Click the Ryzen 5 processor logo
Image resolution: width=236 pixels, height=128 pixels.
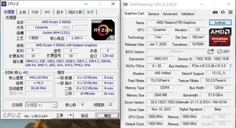(x=103, y=30)
